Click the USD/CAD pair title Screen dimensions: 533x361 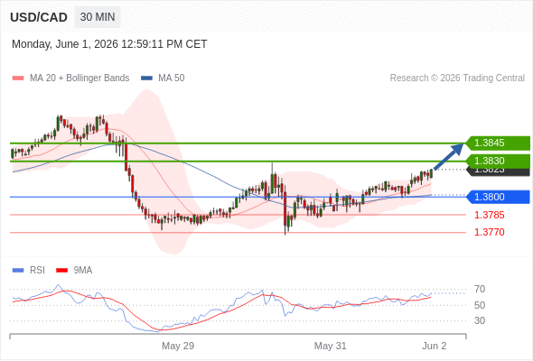[x=39, y=17]
